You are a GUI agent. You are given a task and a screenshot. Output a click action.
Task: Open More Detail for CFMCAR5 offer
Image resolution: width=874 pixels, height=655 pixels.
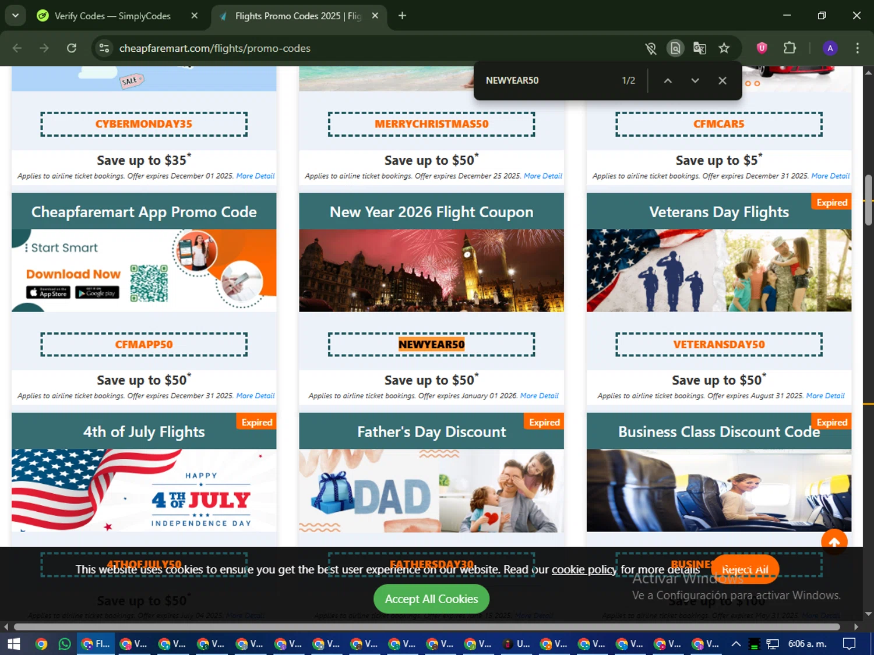click(830, 176)
